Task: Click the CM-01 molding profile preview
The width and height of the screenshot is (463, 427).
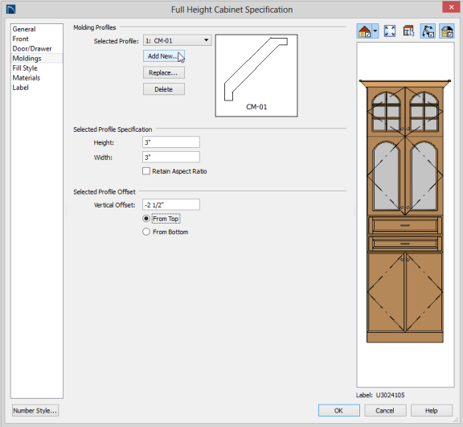Action: 256,76
